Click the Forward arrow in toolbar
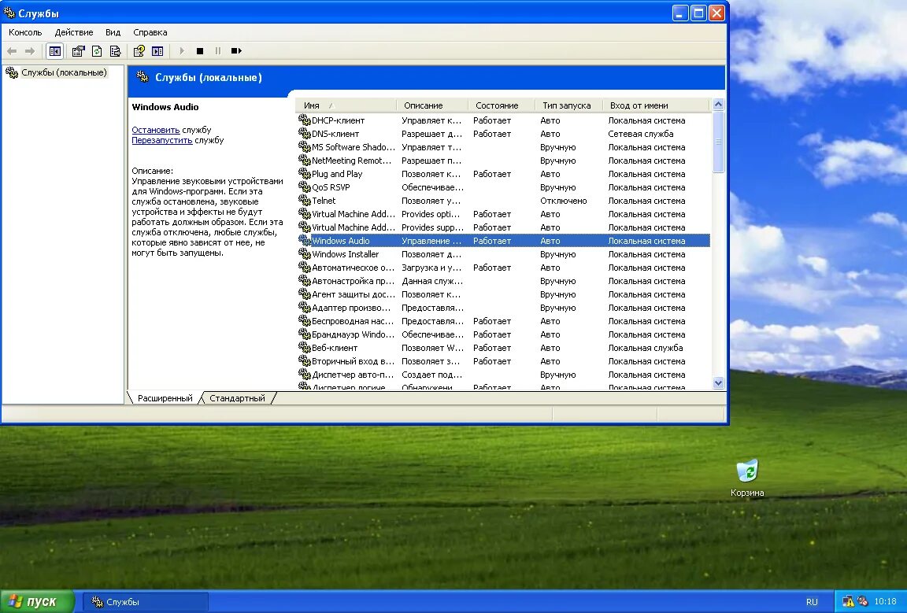907x613 pixels. 29,51
